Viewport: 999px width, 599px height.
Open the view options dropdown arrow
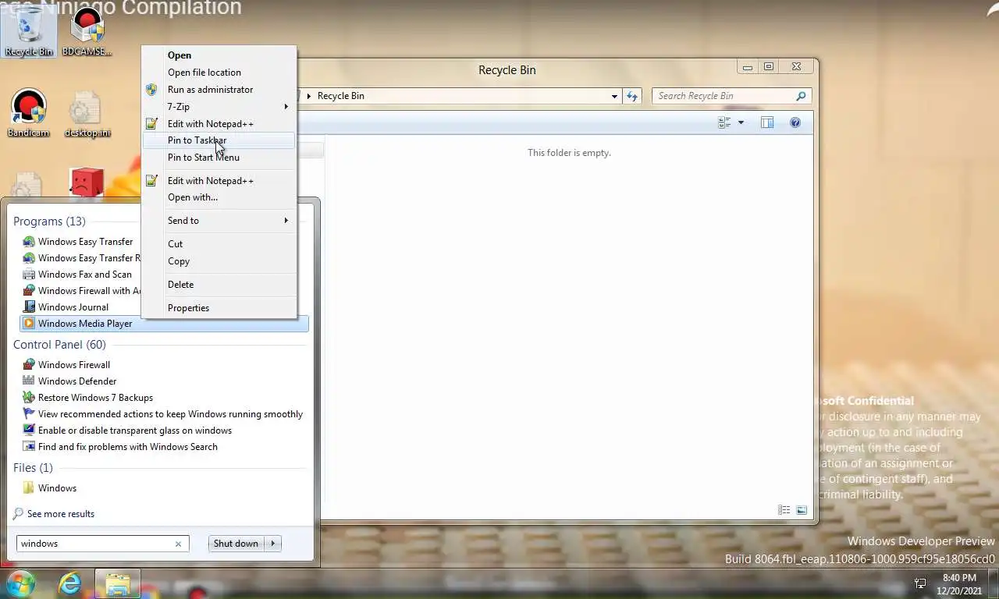pyautogui.click(x=741, y=122)
